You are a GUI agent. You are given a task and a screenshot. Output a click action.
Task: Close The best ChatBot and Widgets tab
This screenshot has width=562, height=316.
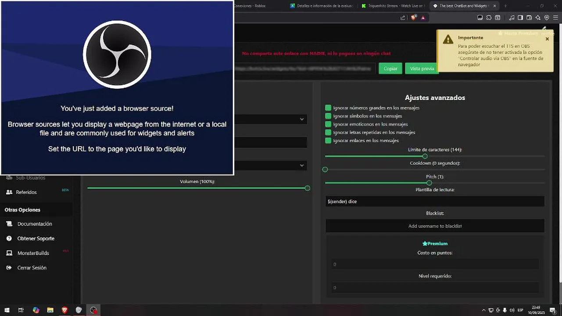(x=495, y=6)
